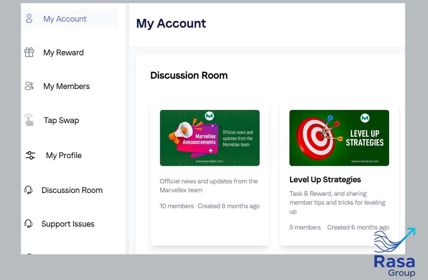Click the My Profile sliders icon
The width and height of the screenshot is (428, 280).
pos(30,155)
